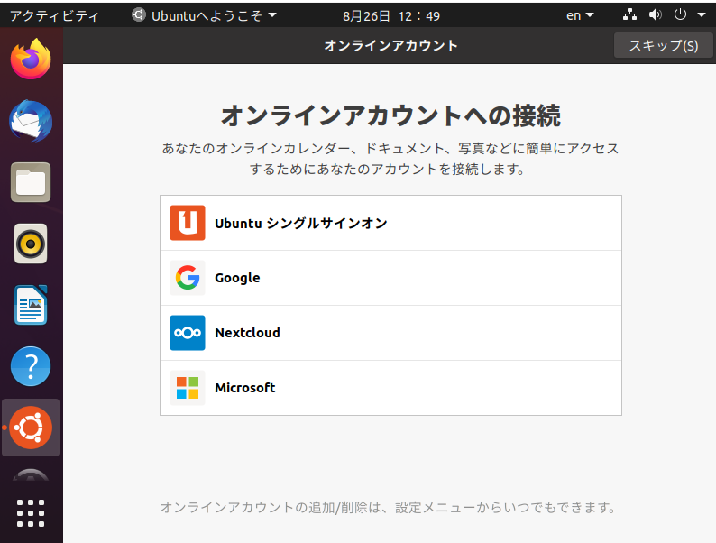
Task: Open the en input language dropdown
Action: click(580, 15)
